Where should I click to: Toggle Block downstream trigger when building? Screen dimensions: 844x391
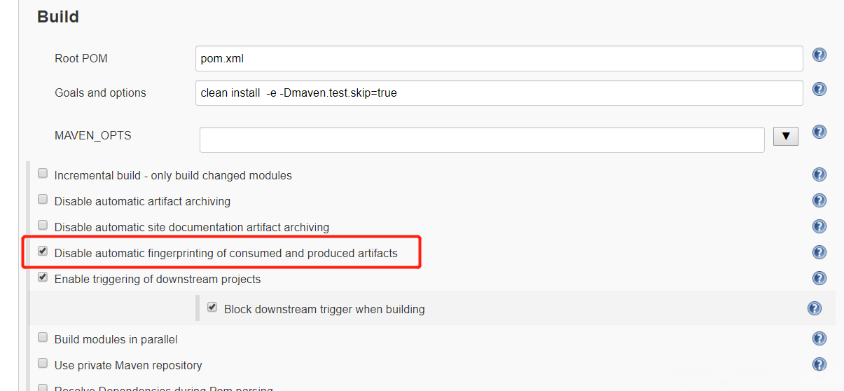212,308
